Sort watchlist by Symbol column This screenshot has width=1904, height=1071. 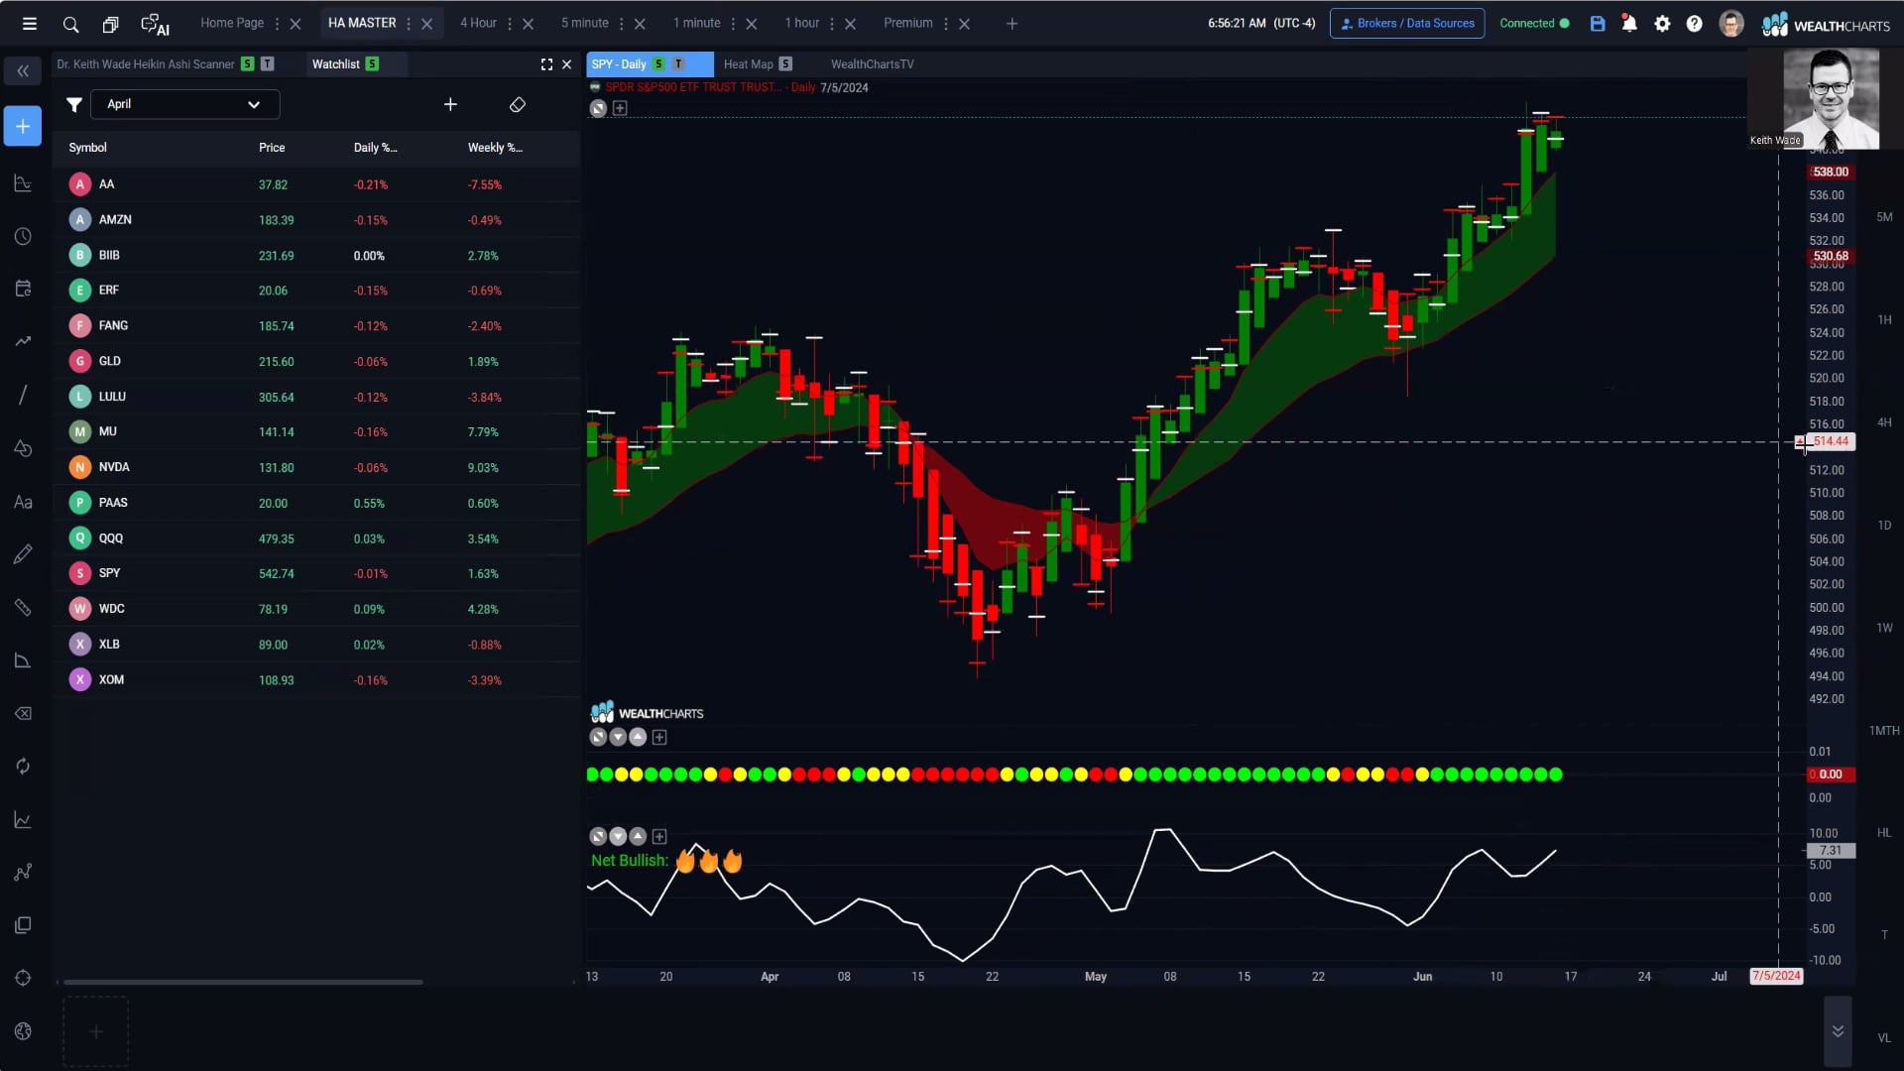click(x=87, y=148)
